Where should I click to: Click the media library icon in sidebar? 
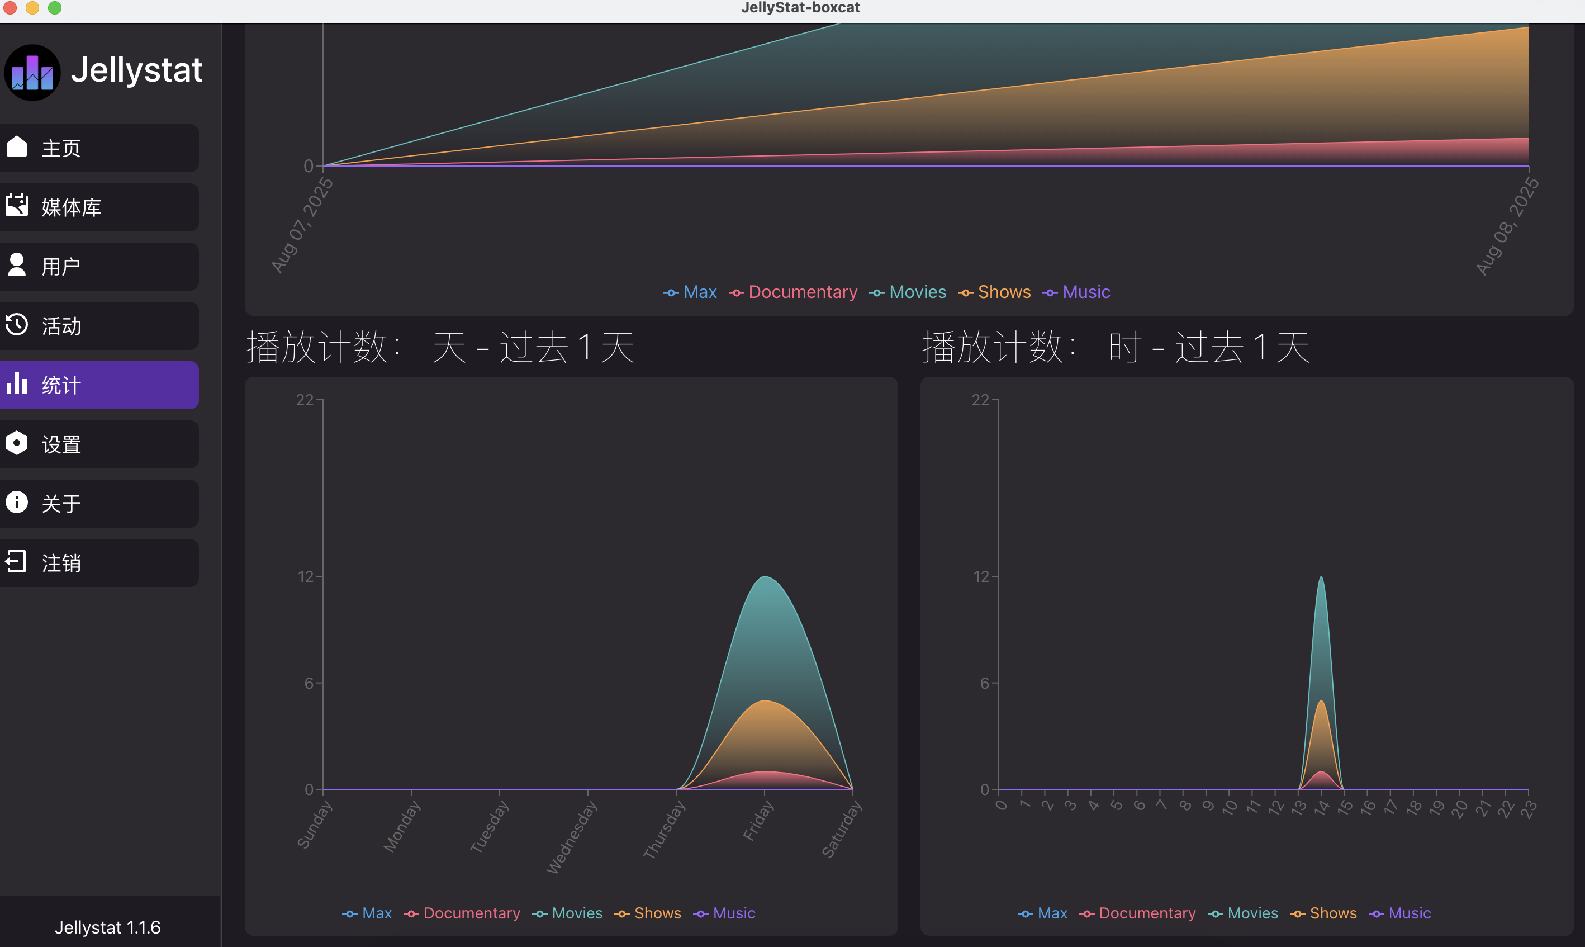(17, 206)
